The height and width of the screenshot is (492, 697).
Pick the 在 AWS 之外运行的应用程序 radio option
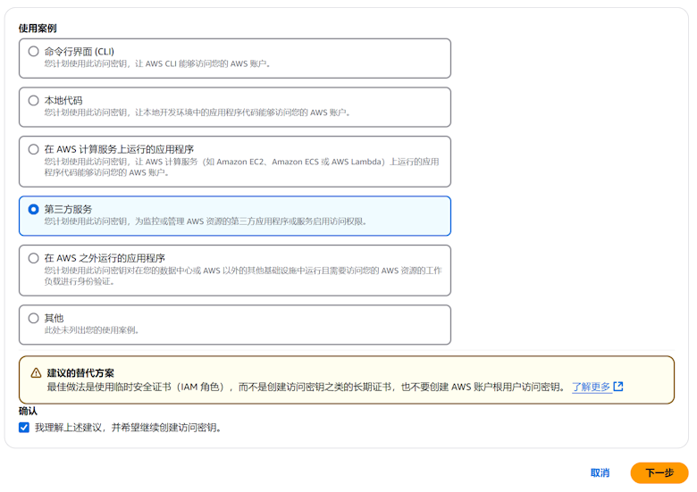pos(34,258)
